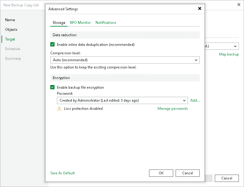Screen dimensions: 244x187
Task: Go to the Target step in the wizard
Action: point(10,39)
